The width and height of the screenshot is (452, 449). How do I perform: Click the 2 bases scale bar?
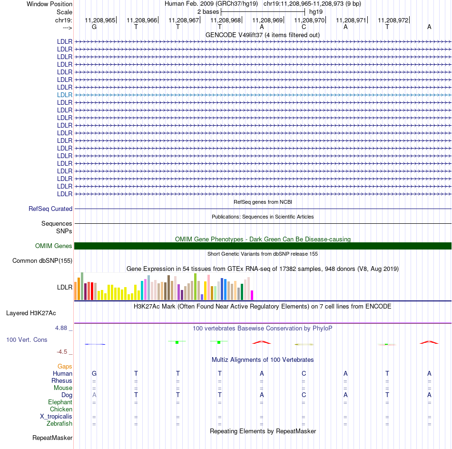pos(263,12)
